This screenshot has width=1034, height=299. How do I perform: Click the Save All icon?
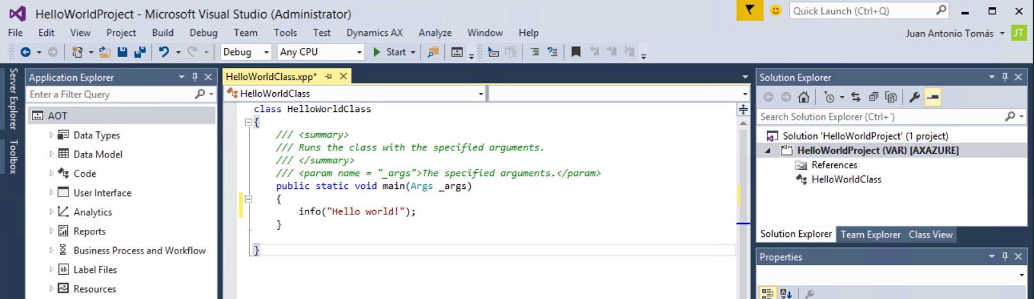(x=140, y=52)
